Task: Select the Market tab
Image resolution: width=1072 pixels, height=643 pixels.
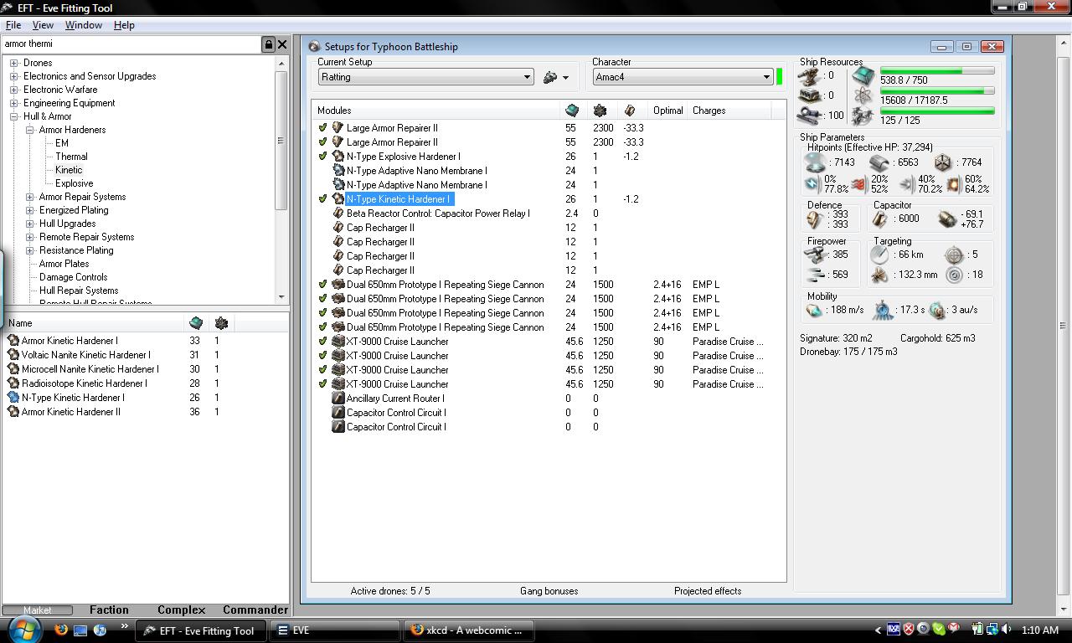Action: click(37, 610)
